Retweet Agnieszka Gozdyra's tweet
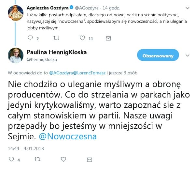Image resolution: width=195 pixels, height=170 pixels. [x=56, y=38]
